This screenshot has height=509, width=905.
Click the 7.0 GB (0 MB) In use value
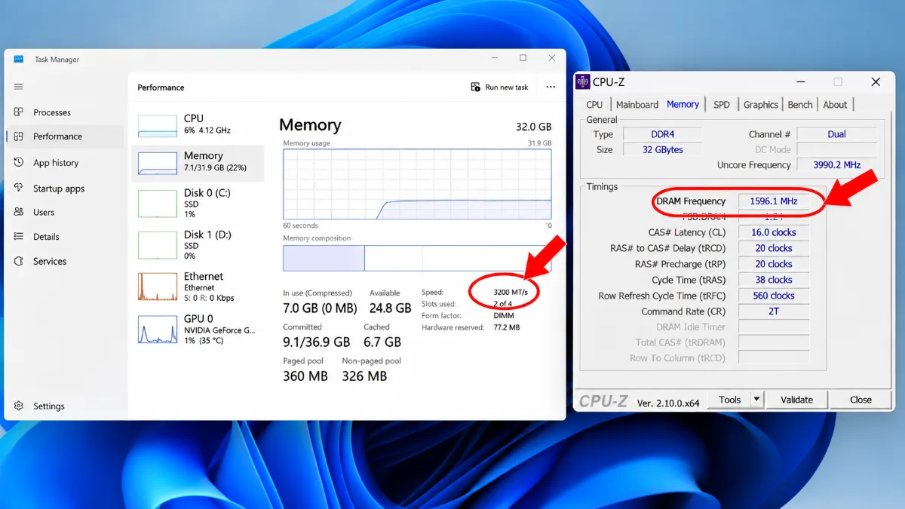(x=320, y=308)
